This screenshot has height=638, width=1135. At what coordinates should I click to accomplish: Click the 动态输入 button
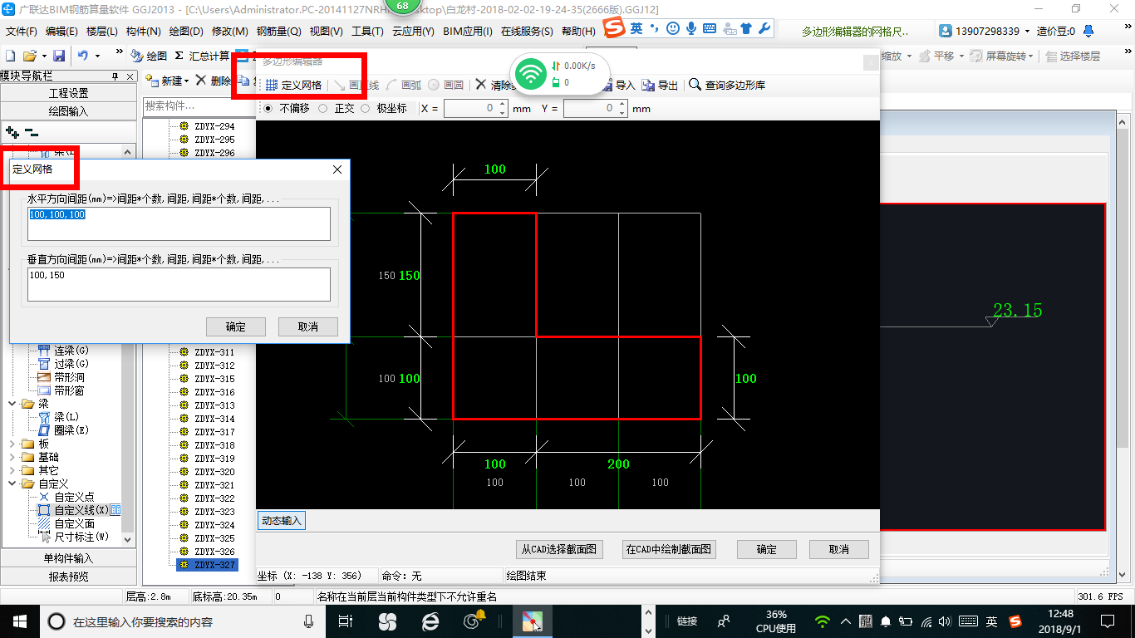[x=282, y=521]
